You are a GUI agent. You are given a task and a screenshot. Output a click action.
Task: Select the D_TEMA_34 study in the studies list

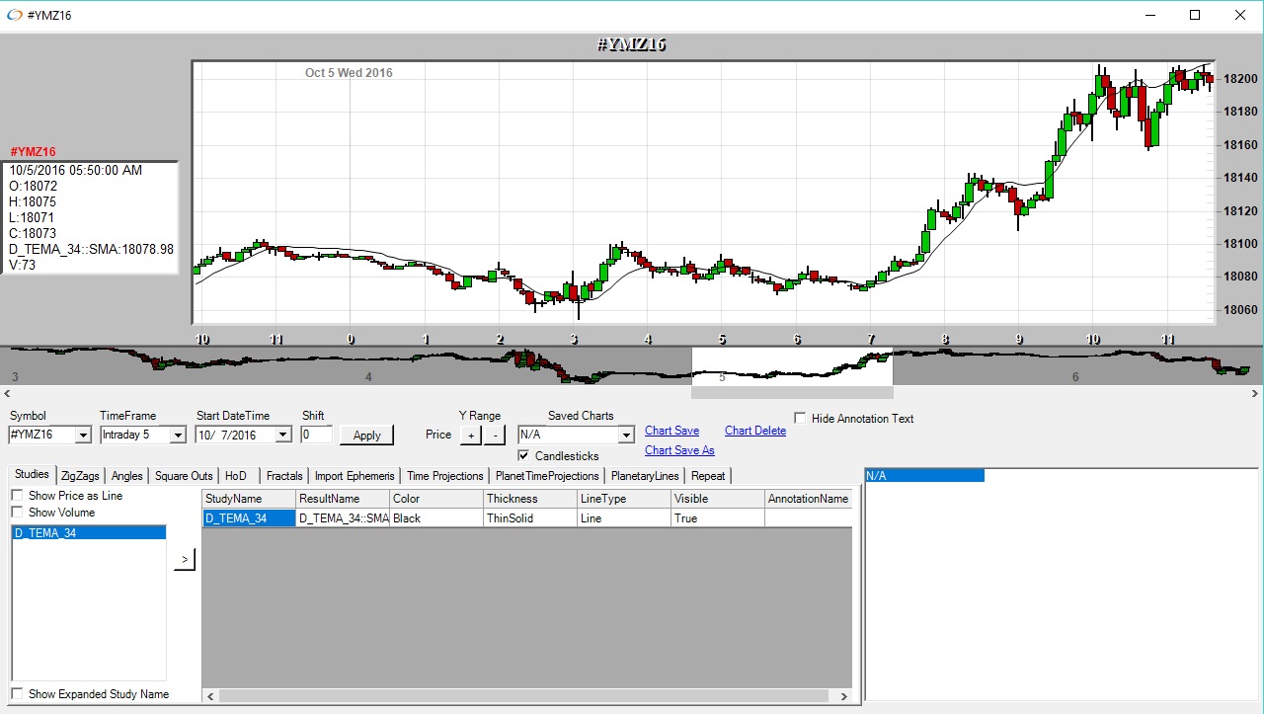[89, 532]
